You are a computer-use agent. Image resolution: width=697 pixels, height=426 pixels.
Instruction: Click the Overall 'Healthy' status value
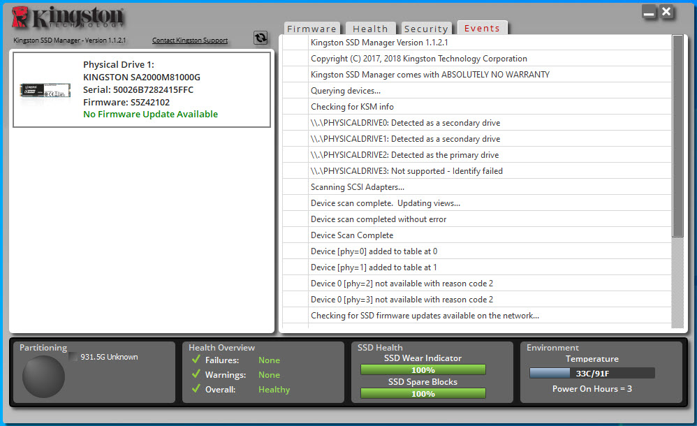click(x=274, y=390)
